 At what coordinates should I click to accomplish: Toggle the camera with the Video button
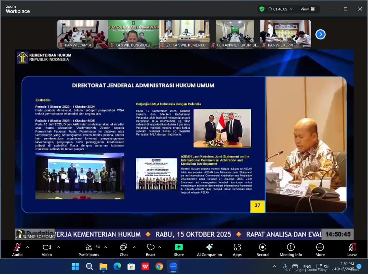[47, 250]
